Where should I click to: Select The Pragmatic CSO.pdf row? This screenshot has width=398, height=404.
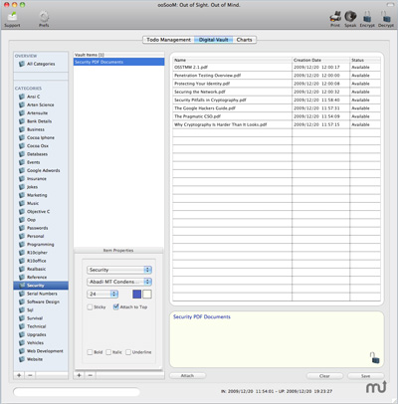[x=277, y=116]
